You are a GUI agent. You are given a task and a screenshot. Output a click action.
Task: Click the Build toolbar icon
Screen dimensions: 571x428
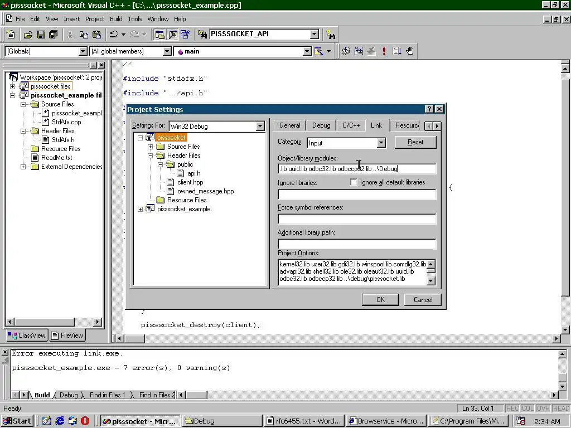pyautogui.click(x=359, y=51)
